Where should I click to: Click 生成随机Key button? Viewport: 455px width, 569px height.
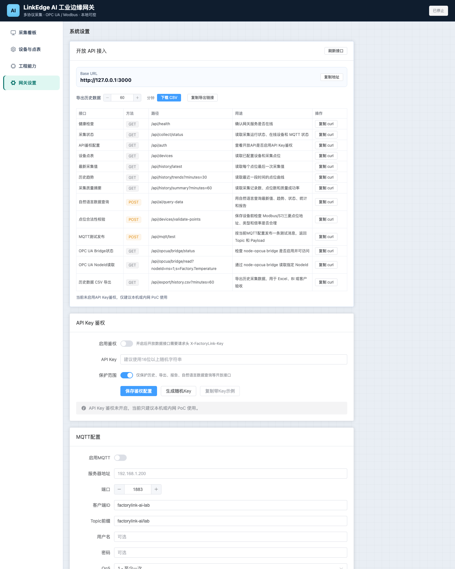[x=179, y=391]
